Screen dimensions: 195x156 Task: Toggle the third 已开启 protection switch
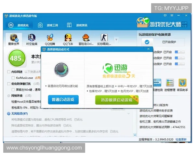180,64
